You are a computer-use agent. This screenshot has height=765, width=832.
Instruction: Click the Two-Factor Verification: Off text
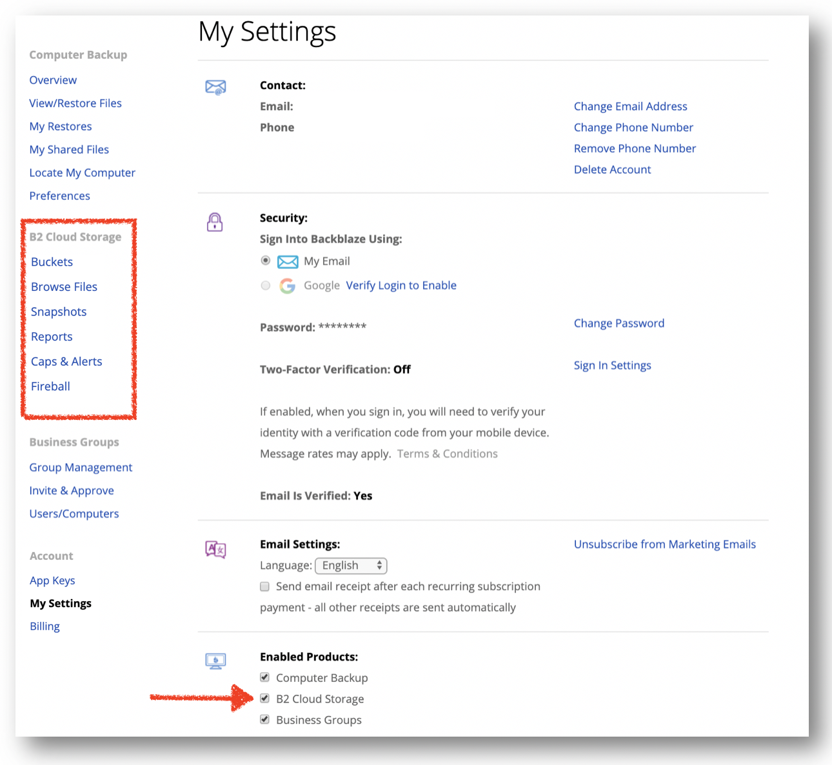point(335,370)
